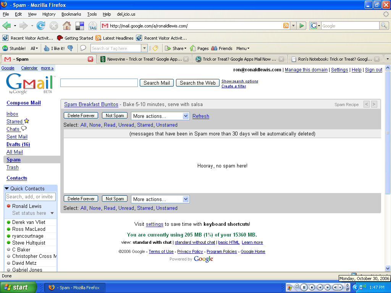391x293 pixels.
Task: Open the Tools menu
Action: click(92, 14)
